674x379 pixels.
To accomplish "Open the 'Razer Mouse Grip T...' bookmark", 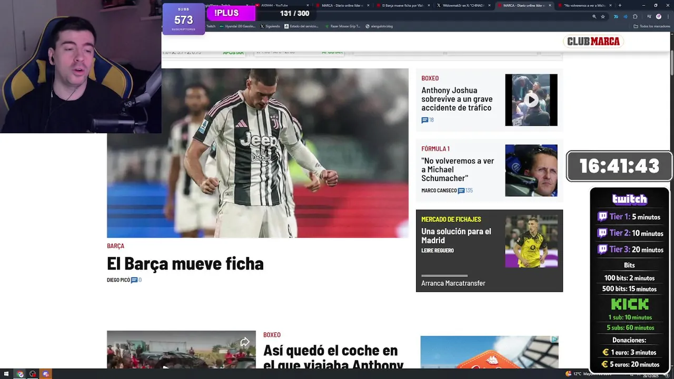I will pyautogui.click(x=343, y=26).
